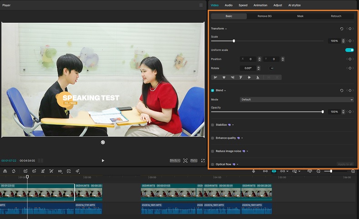The width and height of the screenshot is (359, 219).
Task: Click the align horizontal center icon
Action: click(224, 77)
